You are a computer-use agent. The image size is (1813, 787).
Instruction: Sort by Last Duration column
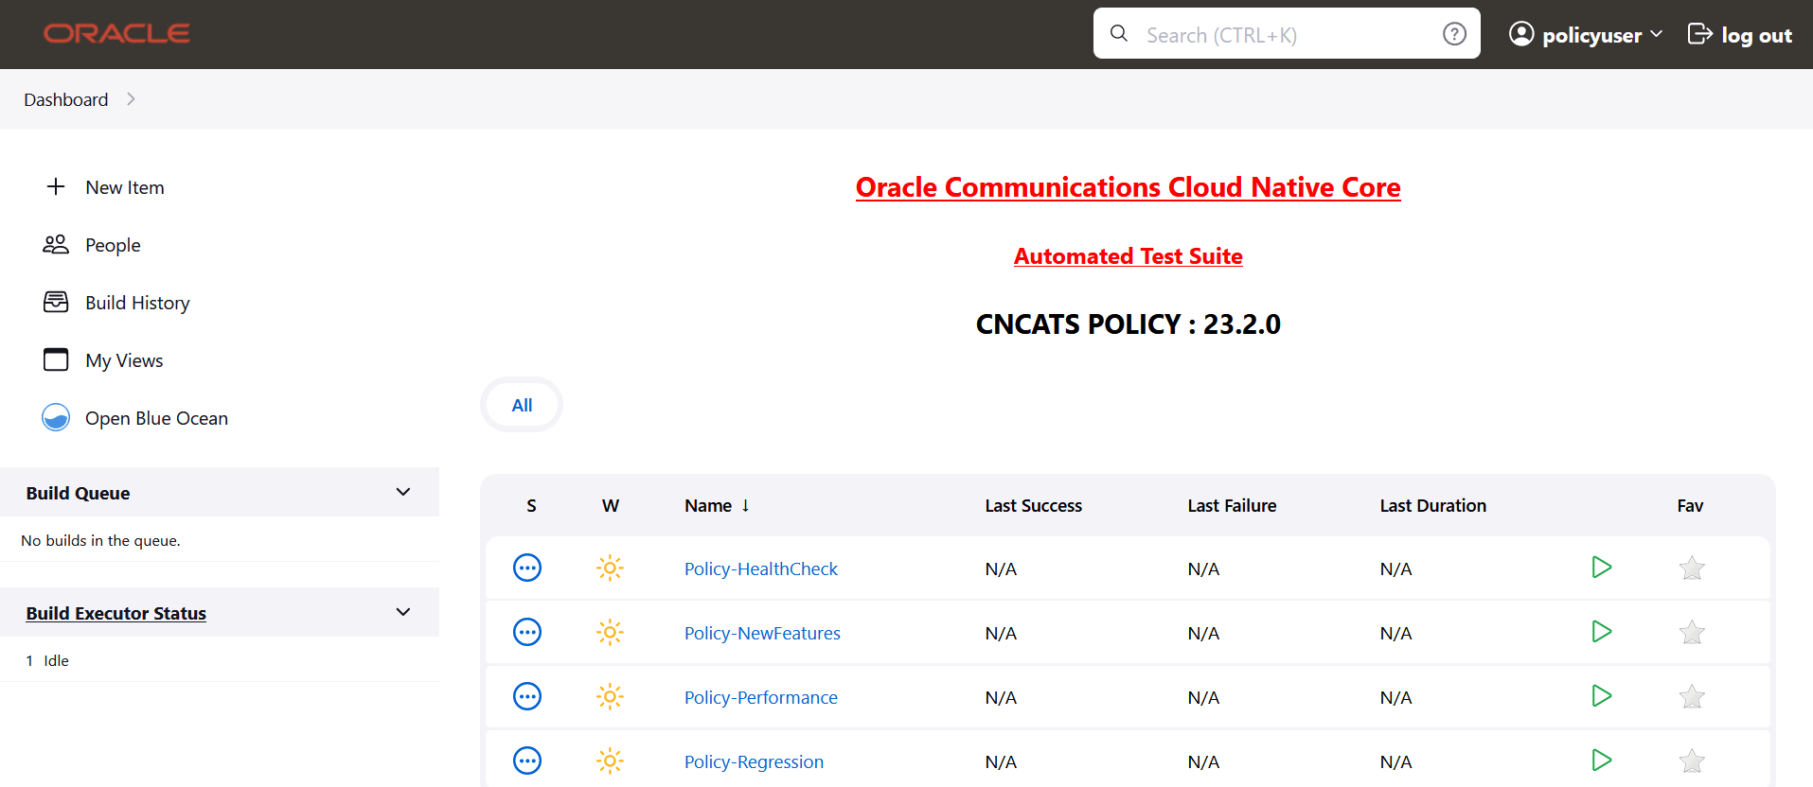(1432, 505)
